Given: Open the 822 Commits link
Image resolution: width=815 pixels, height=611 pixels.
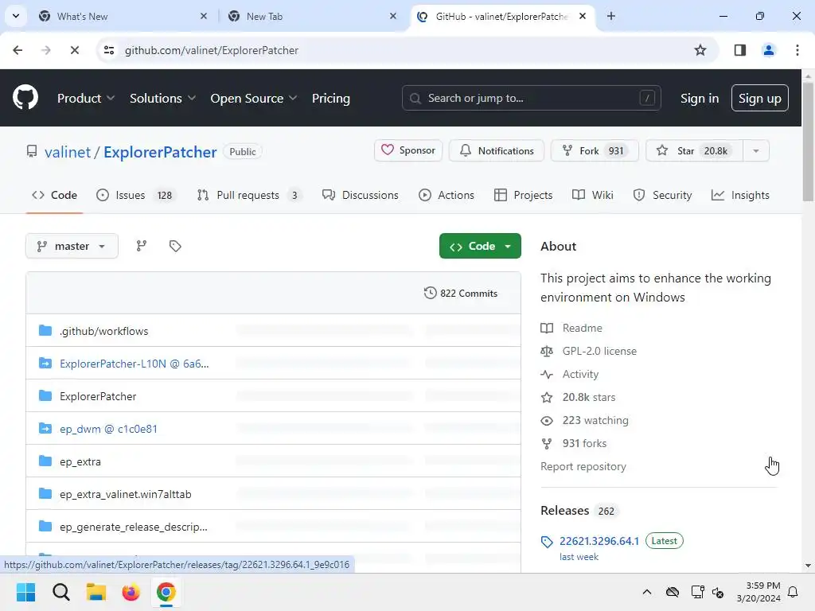Looking at the screenshot, I should [x=461, y=293].
